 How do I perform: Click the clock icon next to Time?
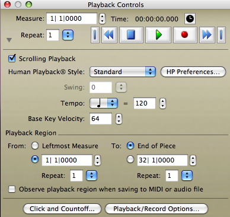[190, 19]
